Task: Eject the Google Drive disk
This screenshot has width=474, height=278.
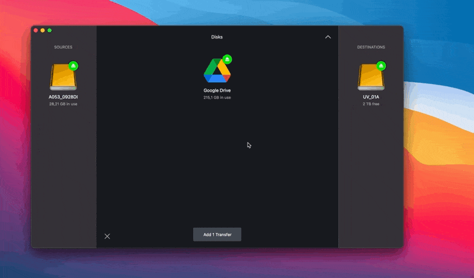Action: 227,59
